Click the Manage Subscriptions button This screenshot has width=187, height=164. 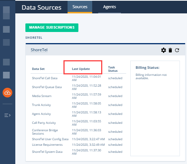52,28
